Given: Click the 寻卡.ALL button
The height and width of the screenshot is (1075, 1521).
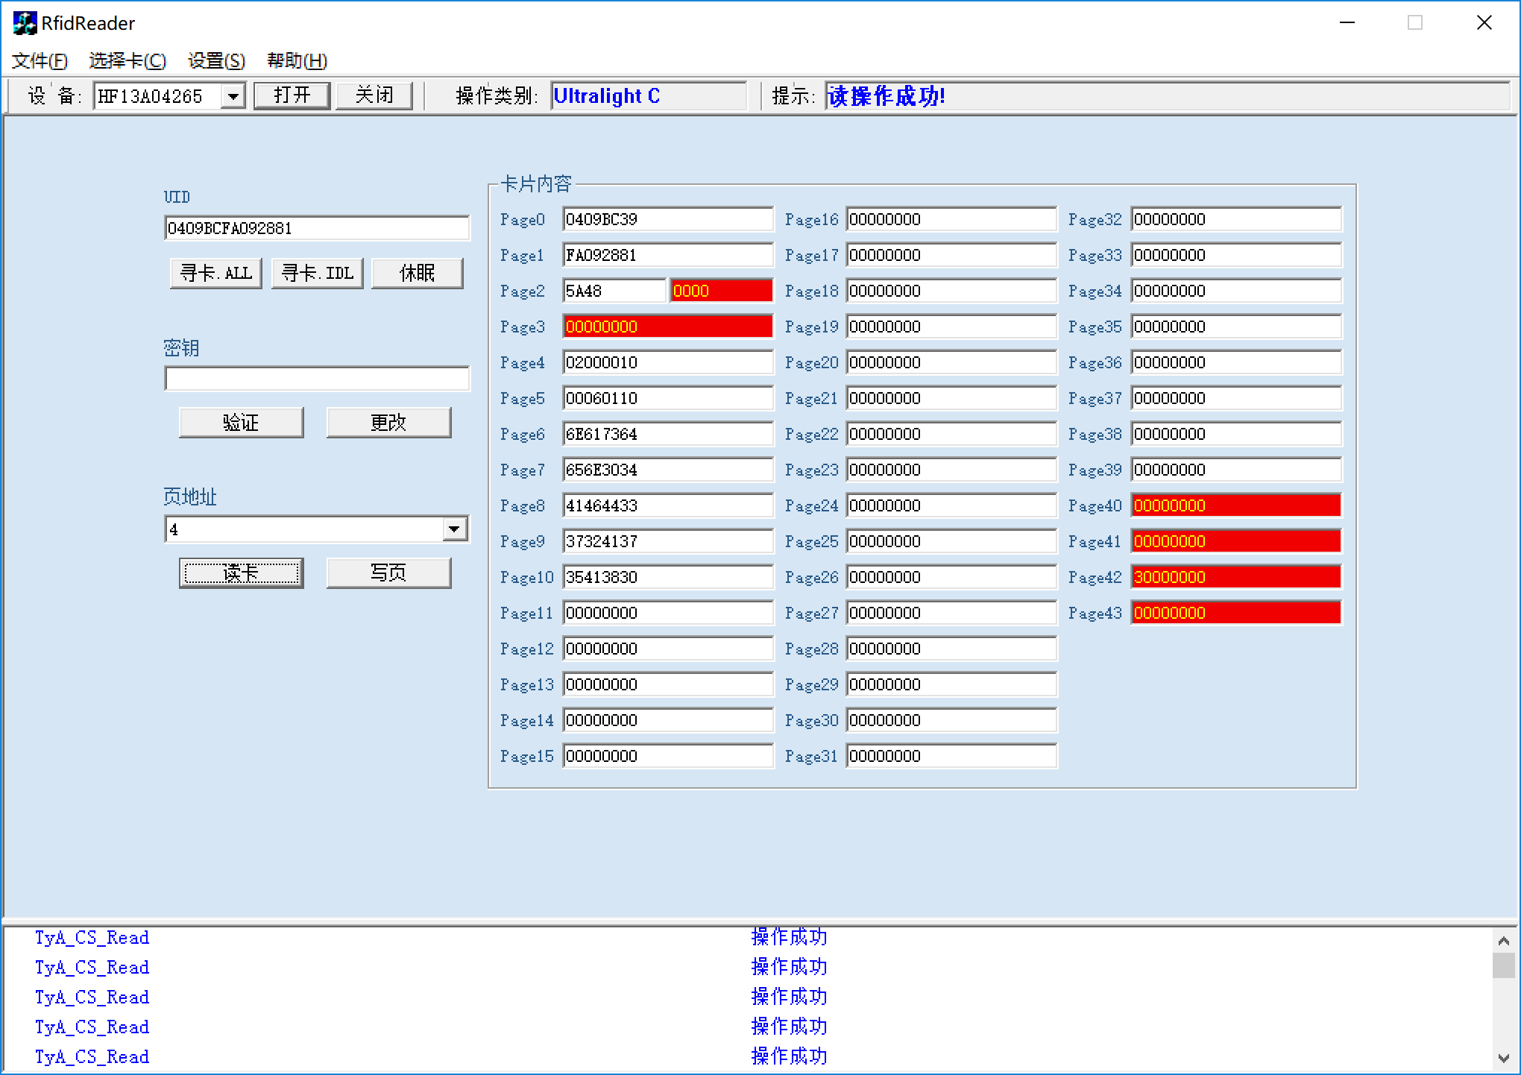Looking at the screenshot, I should (x=216, y=273).
